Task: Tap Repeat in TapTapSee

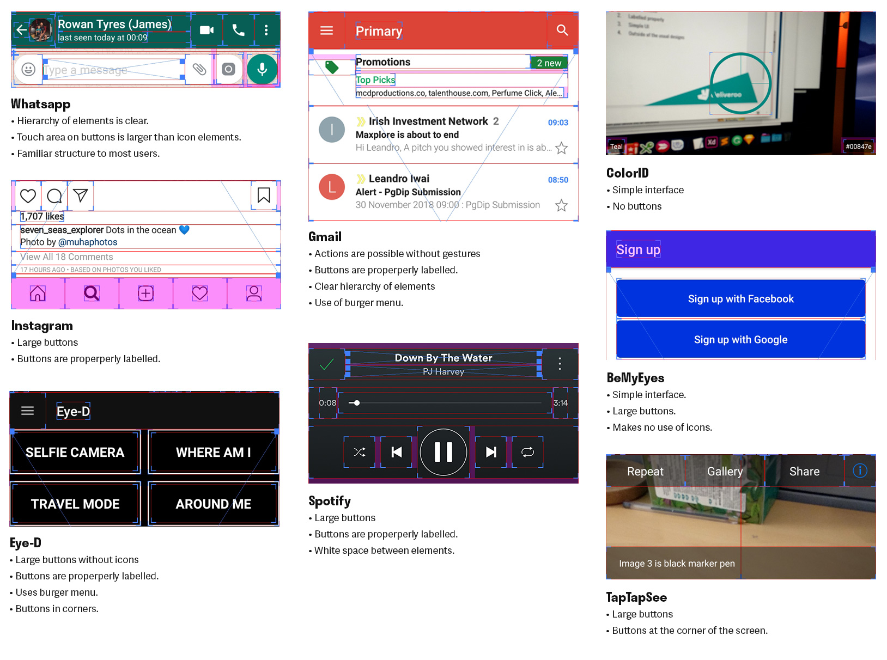Action: pyautogui.click(x=645, y=472)
